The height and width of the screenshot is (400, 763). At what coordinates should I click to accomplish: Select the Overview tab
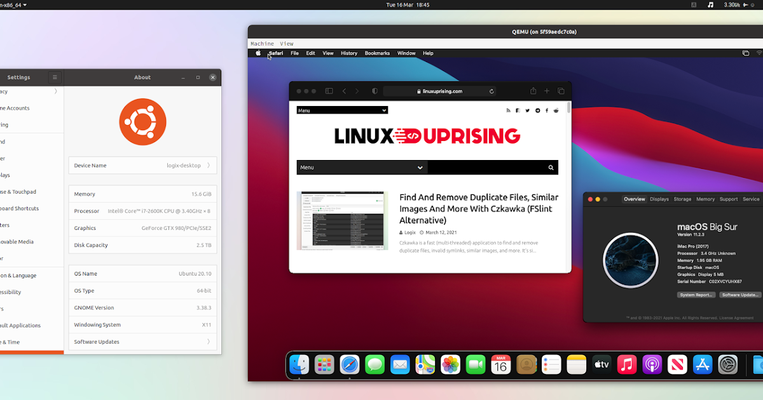(x=634, y=199)
